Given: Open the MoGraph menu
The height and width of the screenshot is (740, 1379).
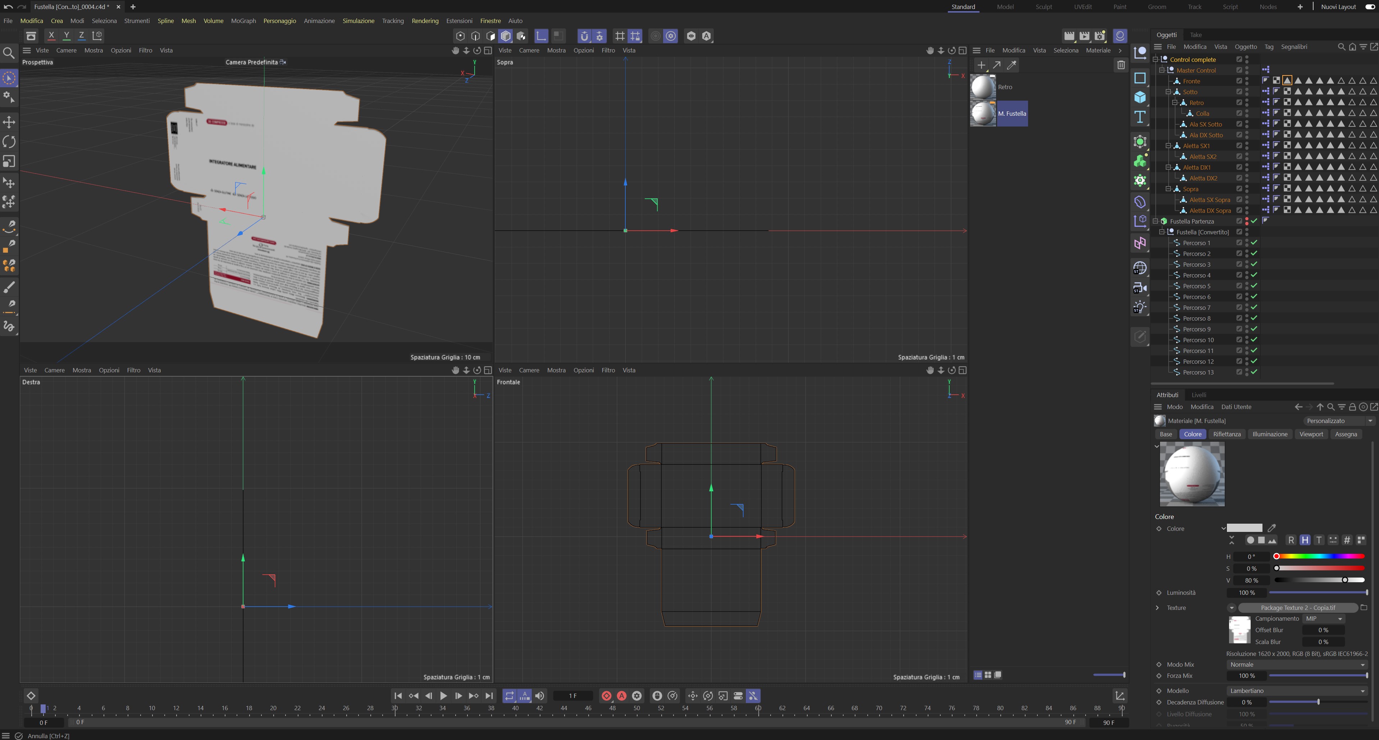Looking at the screenshot, I should 243,21.
